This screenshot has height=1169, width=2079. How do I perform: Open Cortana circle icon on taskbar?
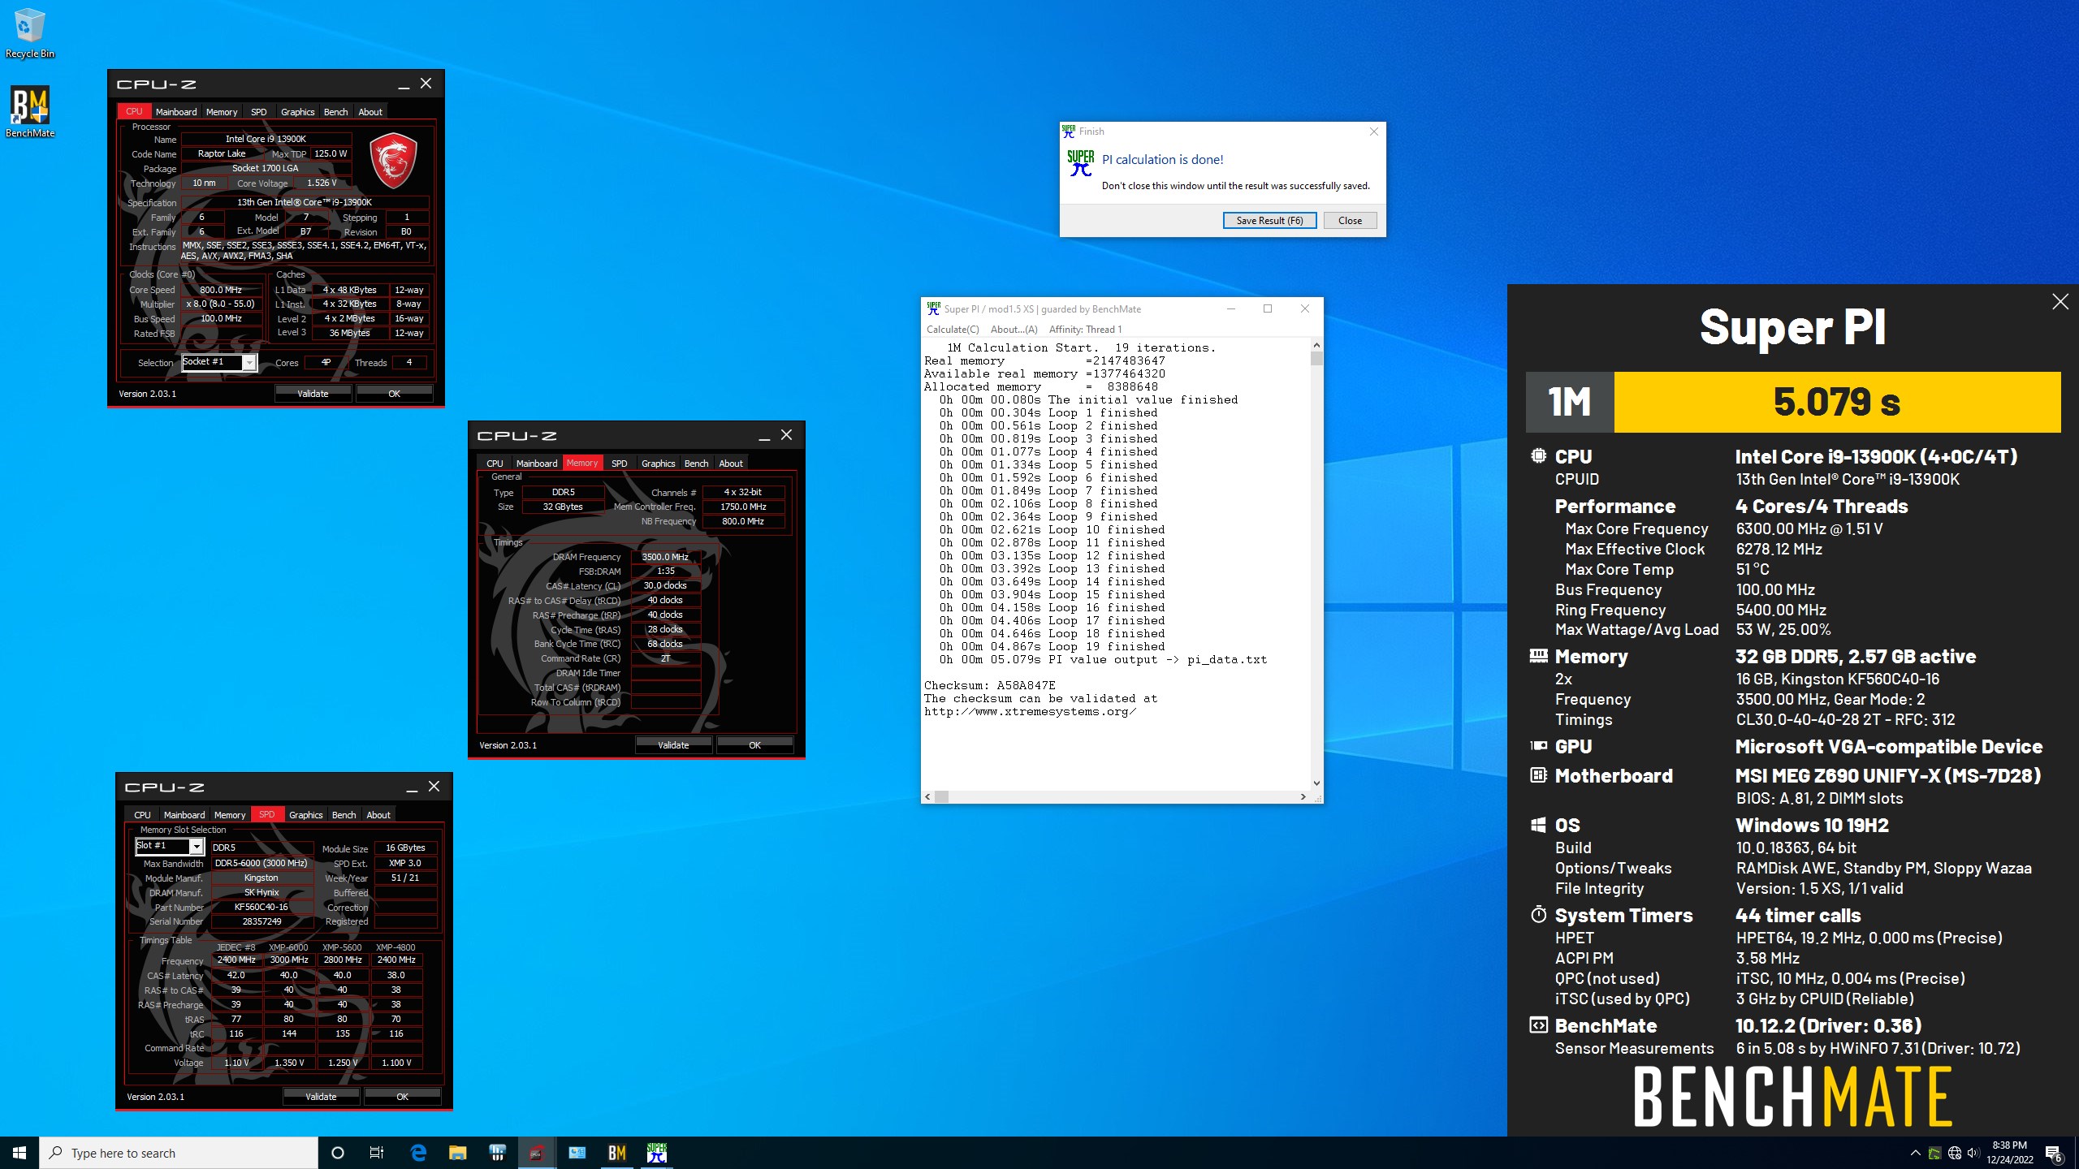coord(338,1153)
